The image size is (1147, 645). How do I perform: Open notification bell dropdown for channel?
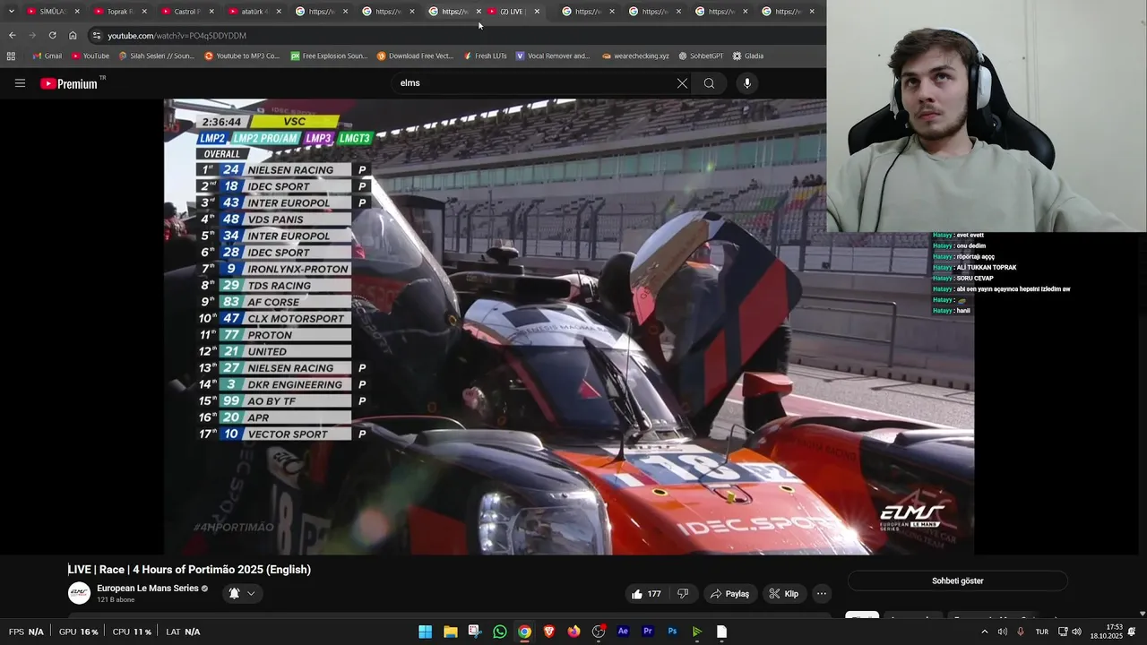tap(242, 593)
